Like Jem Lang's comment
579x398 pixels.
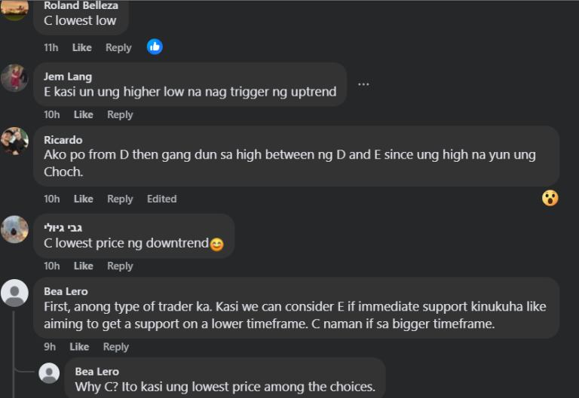coord(84,114)
